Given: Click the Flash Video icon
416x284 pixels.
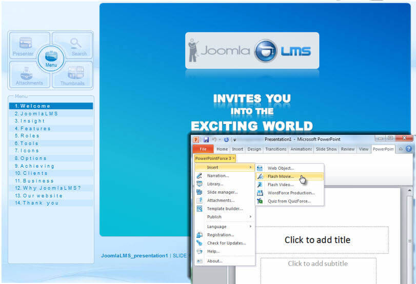Looking at the screenshot, I should (x=260, y=185).
